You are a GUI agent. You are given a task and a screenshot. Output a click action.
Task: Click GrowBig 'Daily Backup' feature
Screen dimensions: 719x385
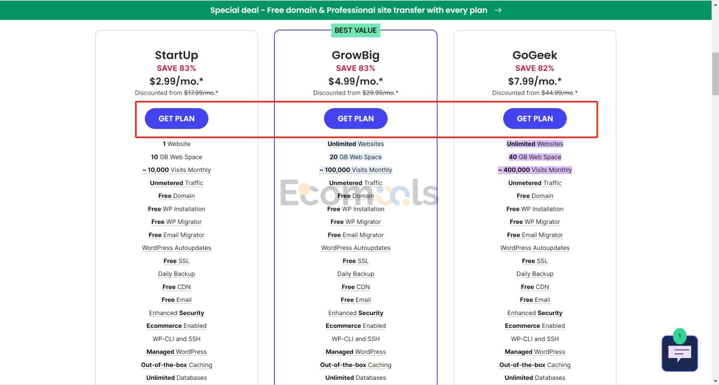coord(355,274)
